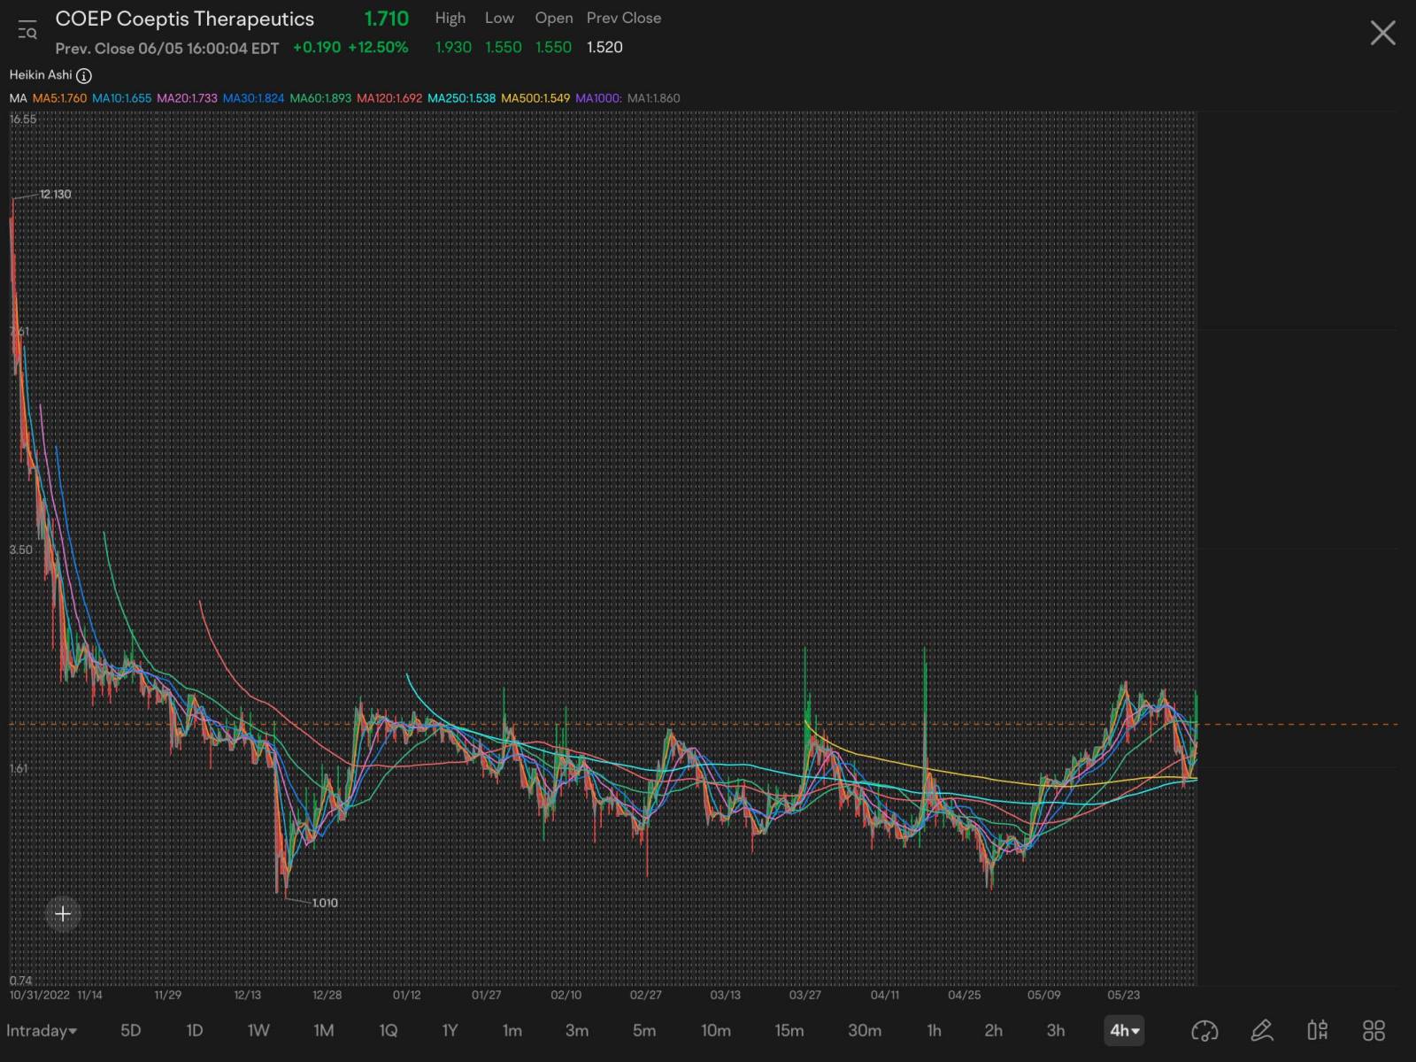
Task: Select the 5m interval
Action: pyautogui.click(x=644, y=1030)
